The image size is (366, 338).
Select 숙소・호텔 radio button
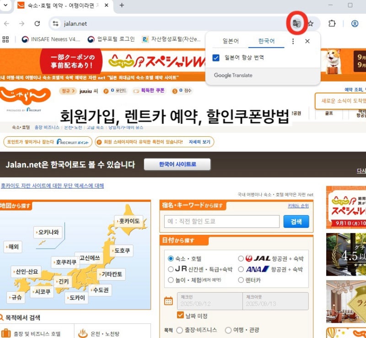click(171, 259)
